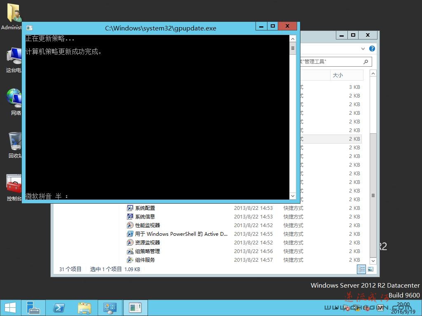Click the search magnifier in Explorer
This screenshot has height=316, width=422.
click(x=366, y=62)
